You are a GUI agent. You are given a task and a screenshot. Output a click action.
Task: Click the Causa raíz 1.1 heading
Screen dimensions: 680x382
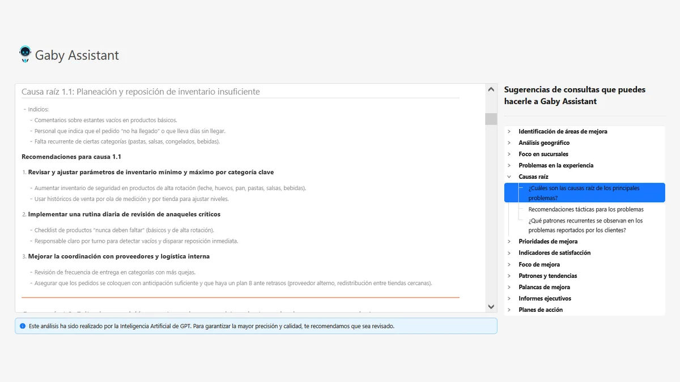coord(141,91)
